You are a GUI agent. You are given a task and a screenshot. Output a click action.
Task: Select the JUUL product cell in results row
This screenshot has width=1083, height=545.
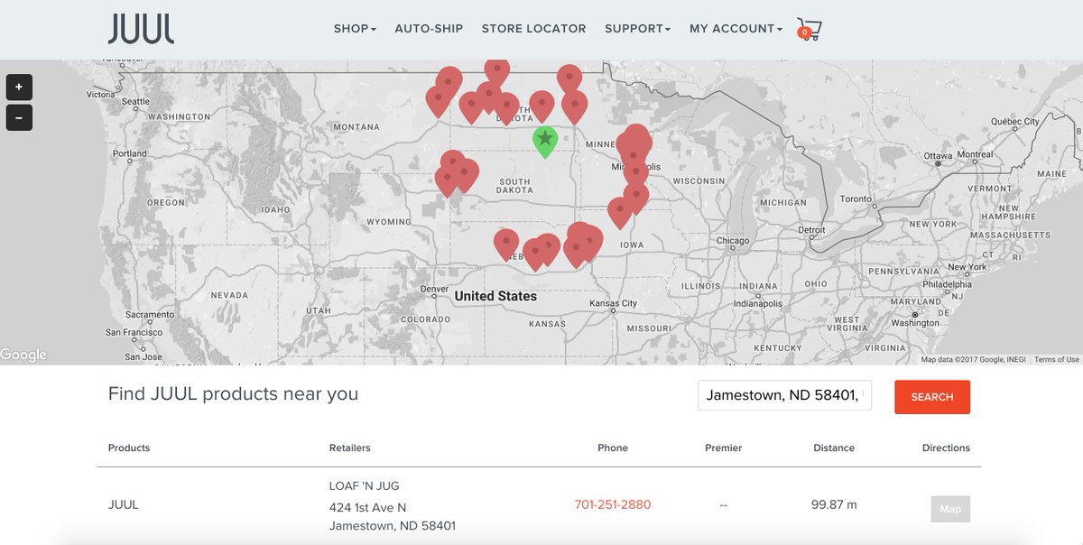[x=124, y=504]
